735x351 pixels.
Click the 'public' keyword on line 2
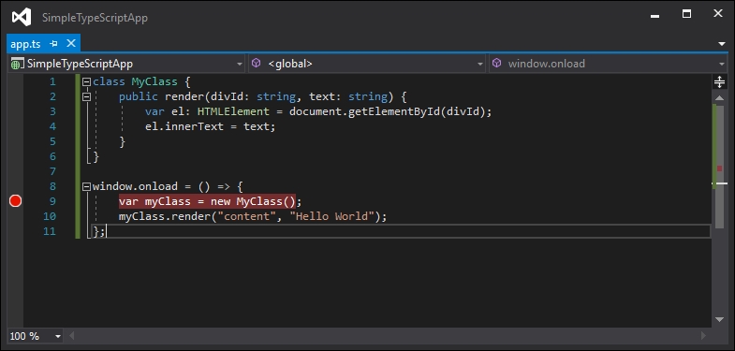coord(139,97)
